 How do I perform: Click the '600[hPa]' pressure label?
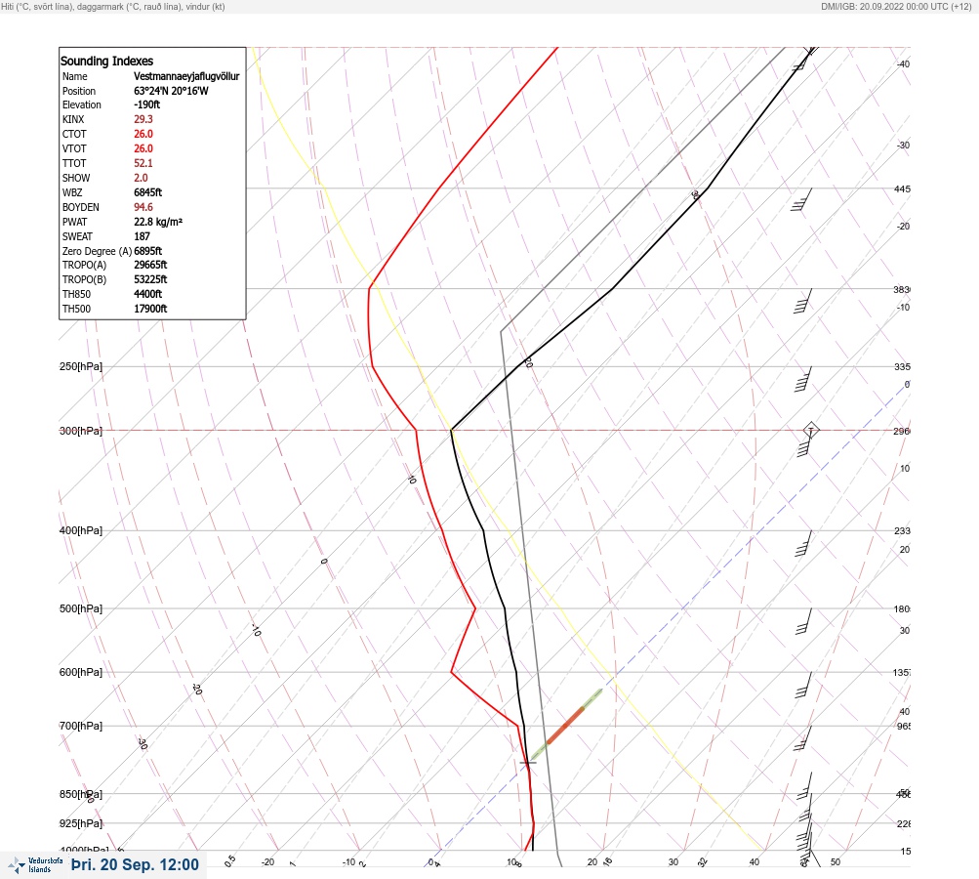[x=81, y=672]
